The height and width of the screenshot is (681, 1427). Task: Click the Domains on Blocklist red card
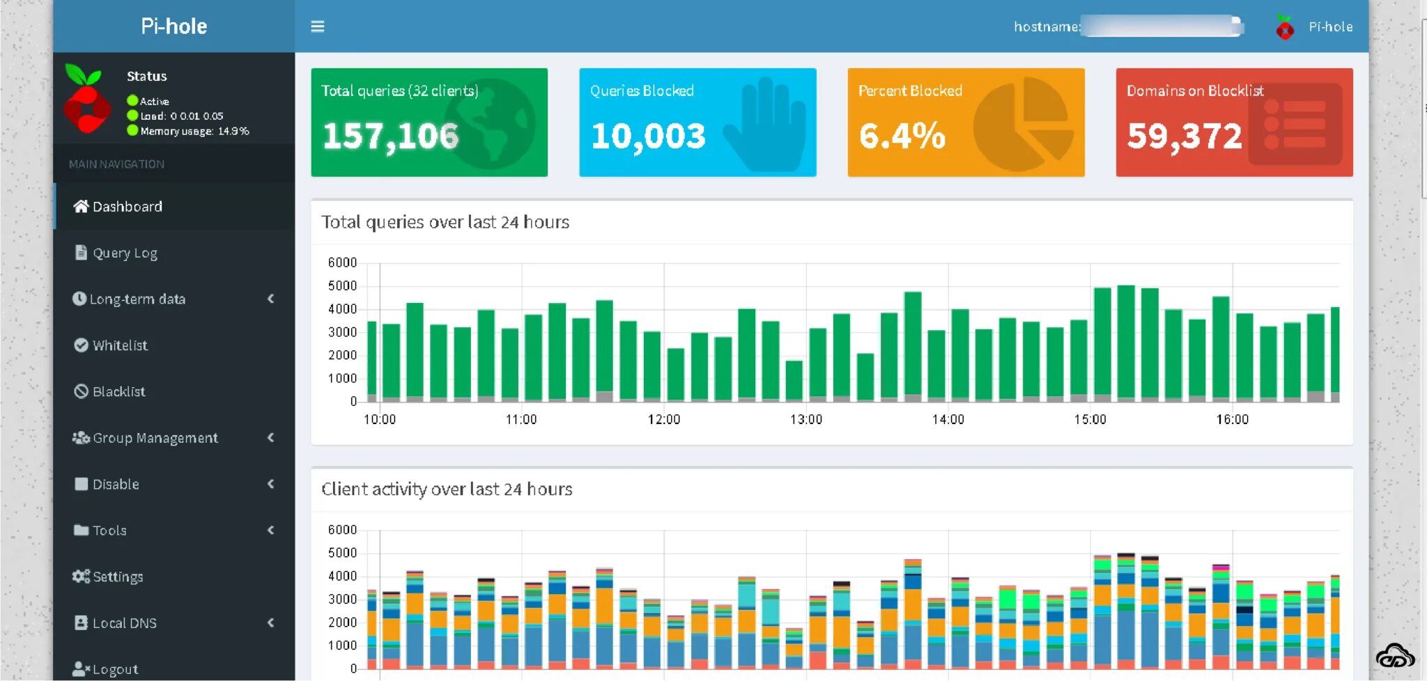coord(1234,122)
